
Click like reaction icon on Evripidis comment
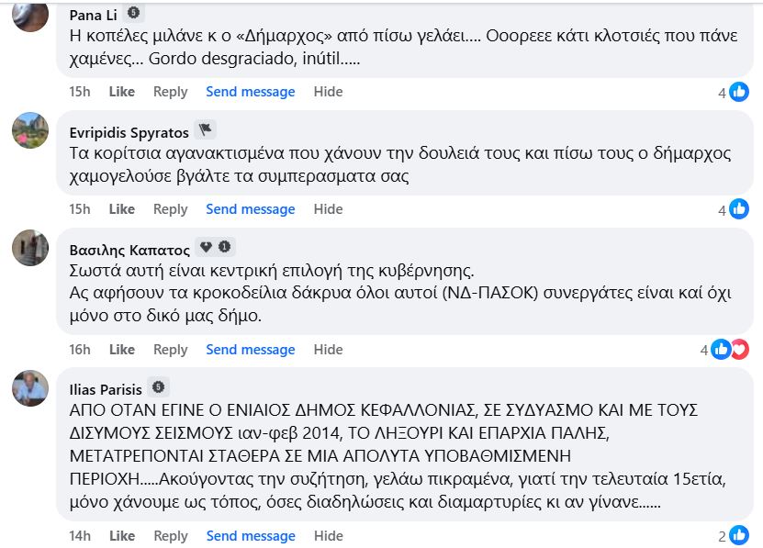(739, 209)
